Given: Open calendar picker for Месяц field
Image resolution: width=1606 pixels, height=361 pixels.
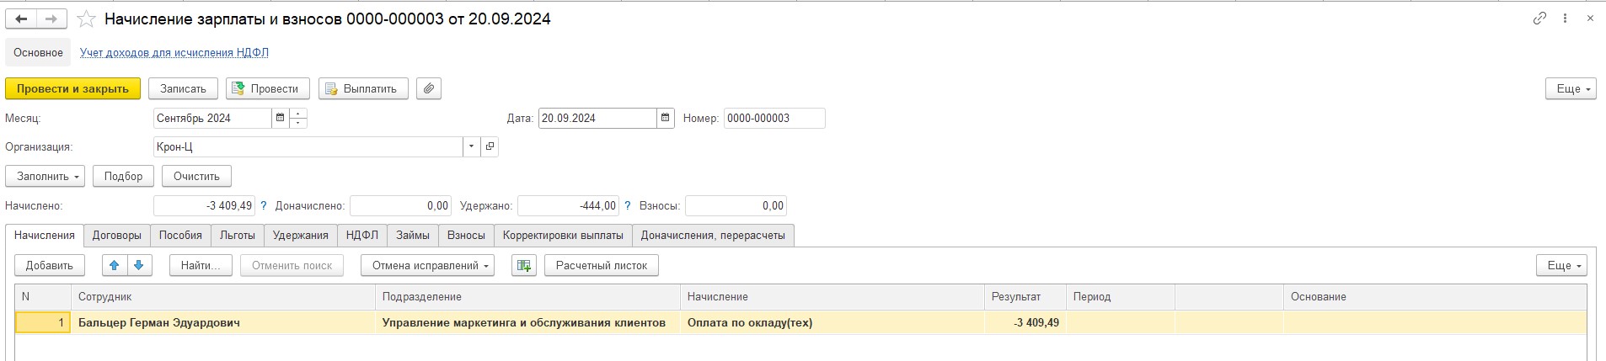Looking at the screenshot, I should pos(280,118).
